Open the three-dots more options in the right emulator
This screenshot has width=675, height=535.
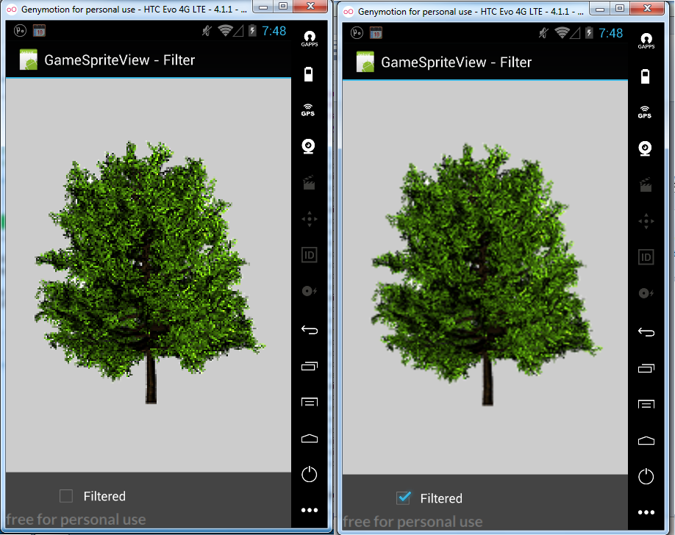coord(646,512)
